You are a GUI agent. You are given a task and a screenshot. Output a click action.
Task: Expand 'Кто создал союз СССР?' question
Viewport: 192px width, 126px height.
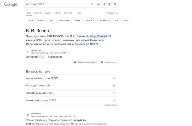point(71,86)
